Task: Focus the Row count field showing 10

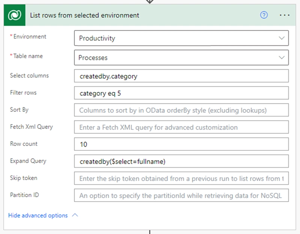Action: 181,144
